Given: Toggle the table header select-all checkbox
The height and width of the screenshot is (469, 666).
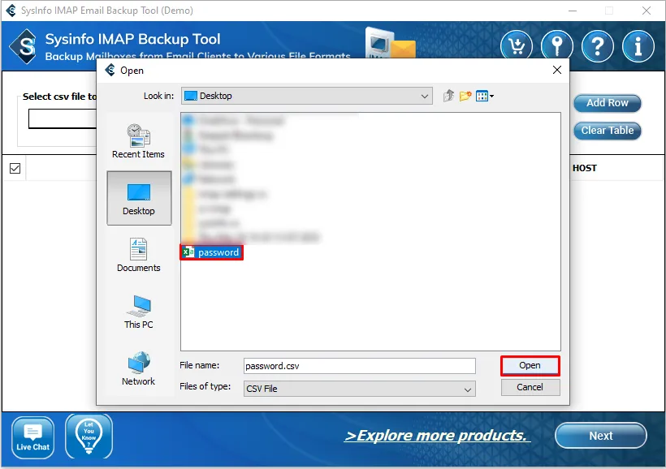Looking at the screenshot, I should pyautogui.click(x=15, y=169).
